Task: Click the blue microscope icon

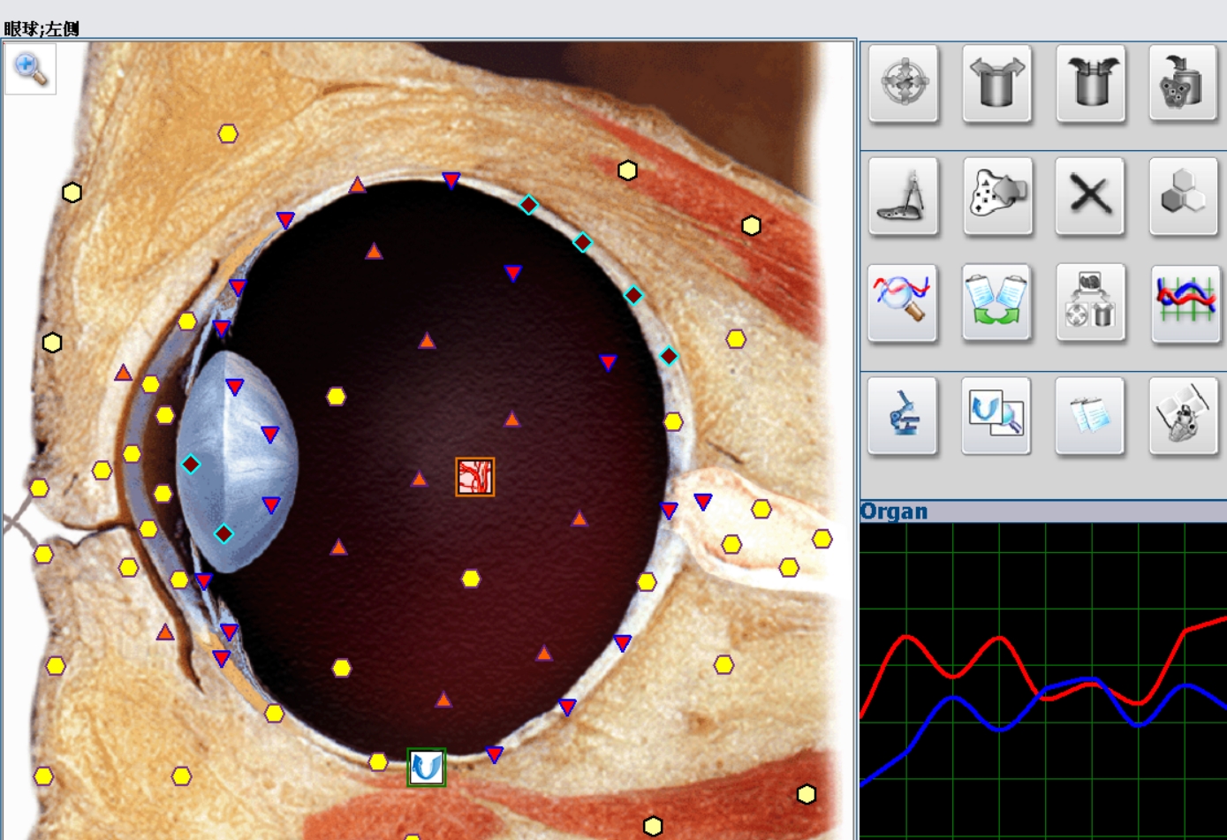Action: coord(903,416)
